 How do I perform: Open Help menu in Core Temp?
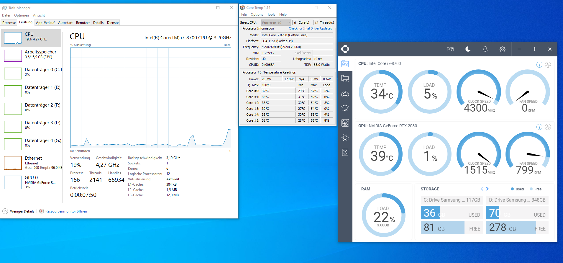click(x=283, y=14)
